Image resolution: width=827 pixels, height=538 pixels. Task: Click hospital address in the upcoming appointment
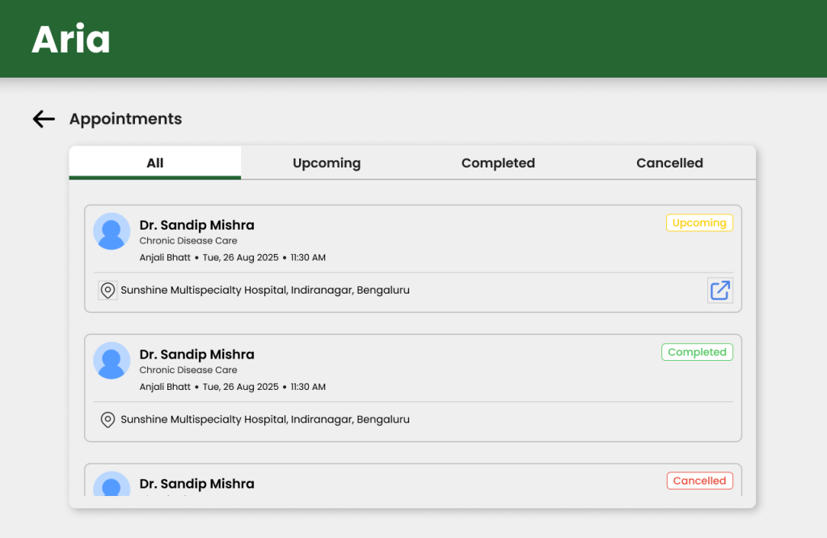point(264,290)
